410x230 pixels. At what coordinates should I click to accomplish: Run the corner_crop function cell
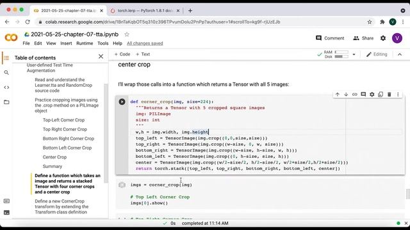coord(122,102)
